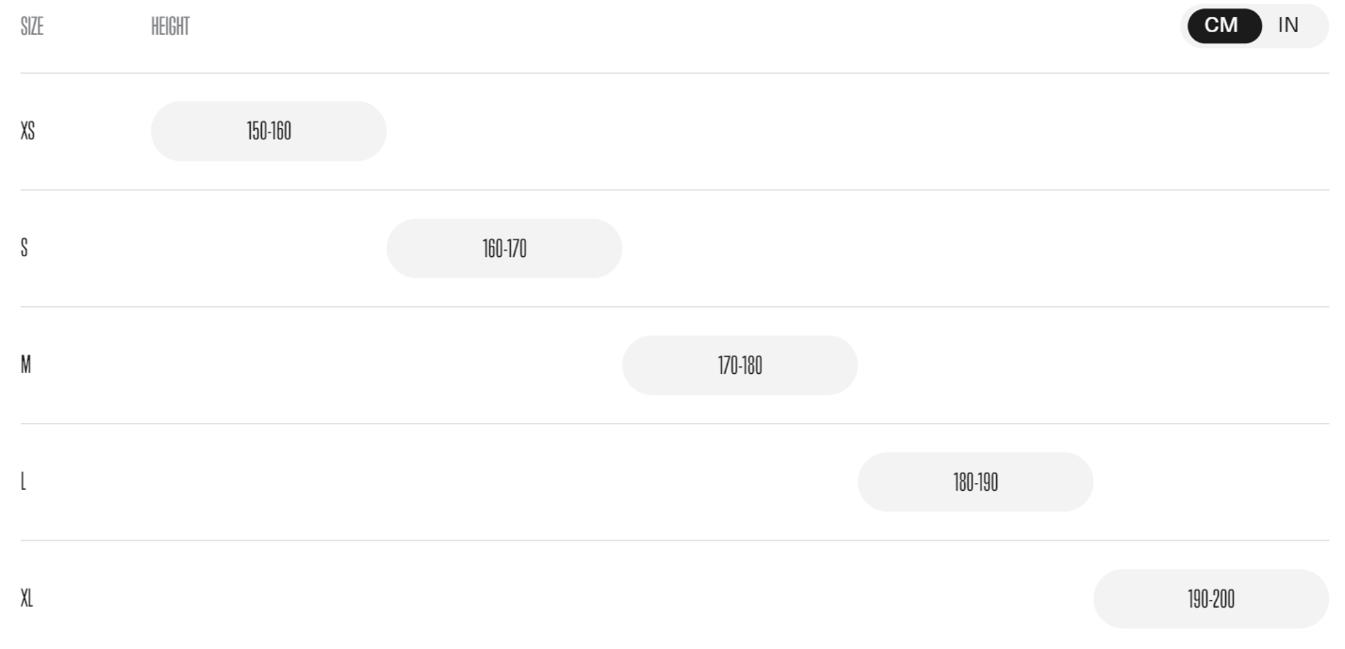Image resolution: width=1345 pixels, height=649 pixels.
Task: Select the 180-190 height range
Action: [975, 482]
